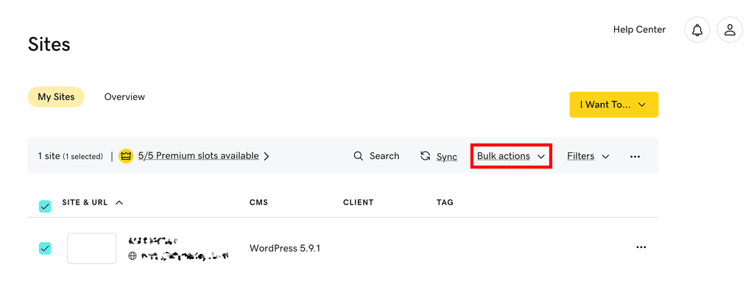Viewport: 754px width, 301px height.
Task: Open the notifications bell
Action: (697, 30)
